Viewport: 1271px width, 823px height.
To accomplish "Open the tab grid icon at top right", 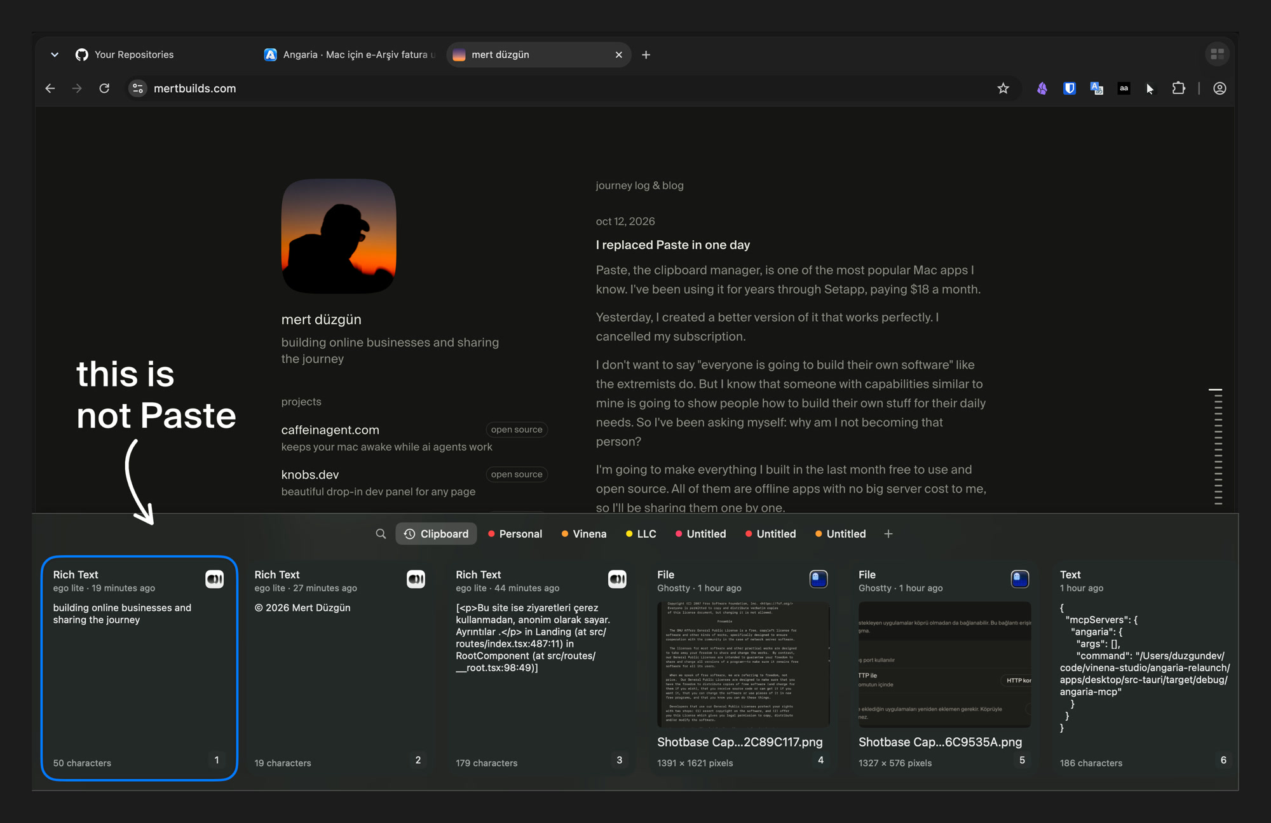I will (1218, 55).
